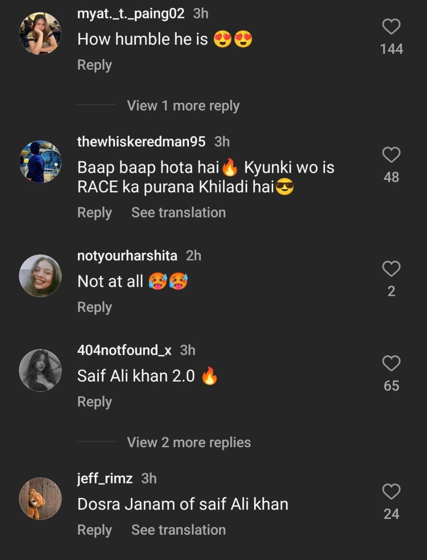This screenshot has width=427, height=560.
Task: Like myat._t._paing02's "How humble he is" comment
Action: tap(391, 27)
